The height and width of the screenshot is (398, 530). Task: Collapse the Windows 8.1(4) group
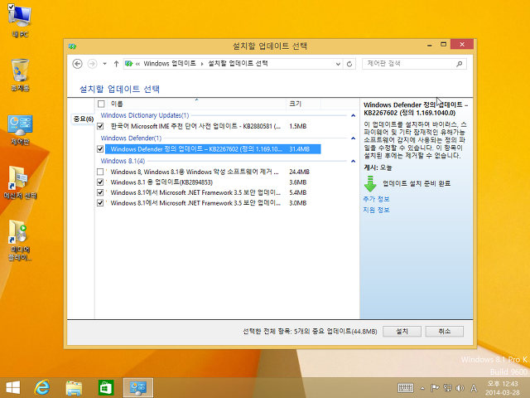tap(353, 161)
